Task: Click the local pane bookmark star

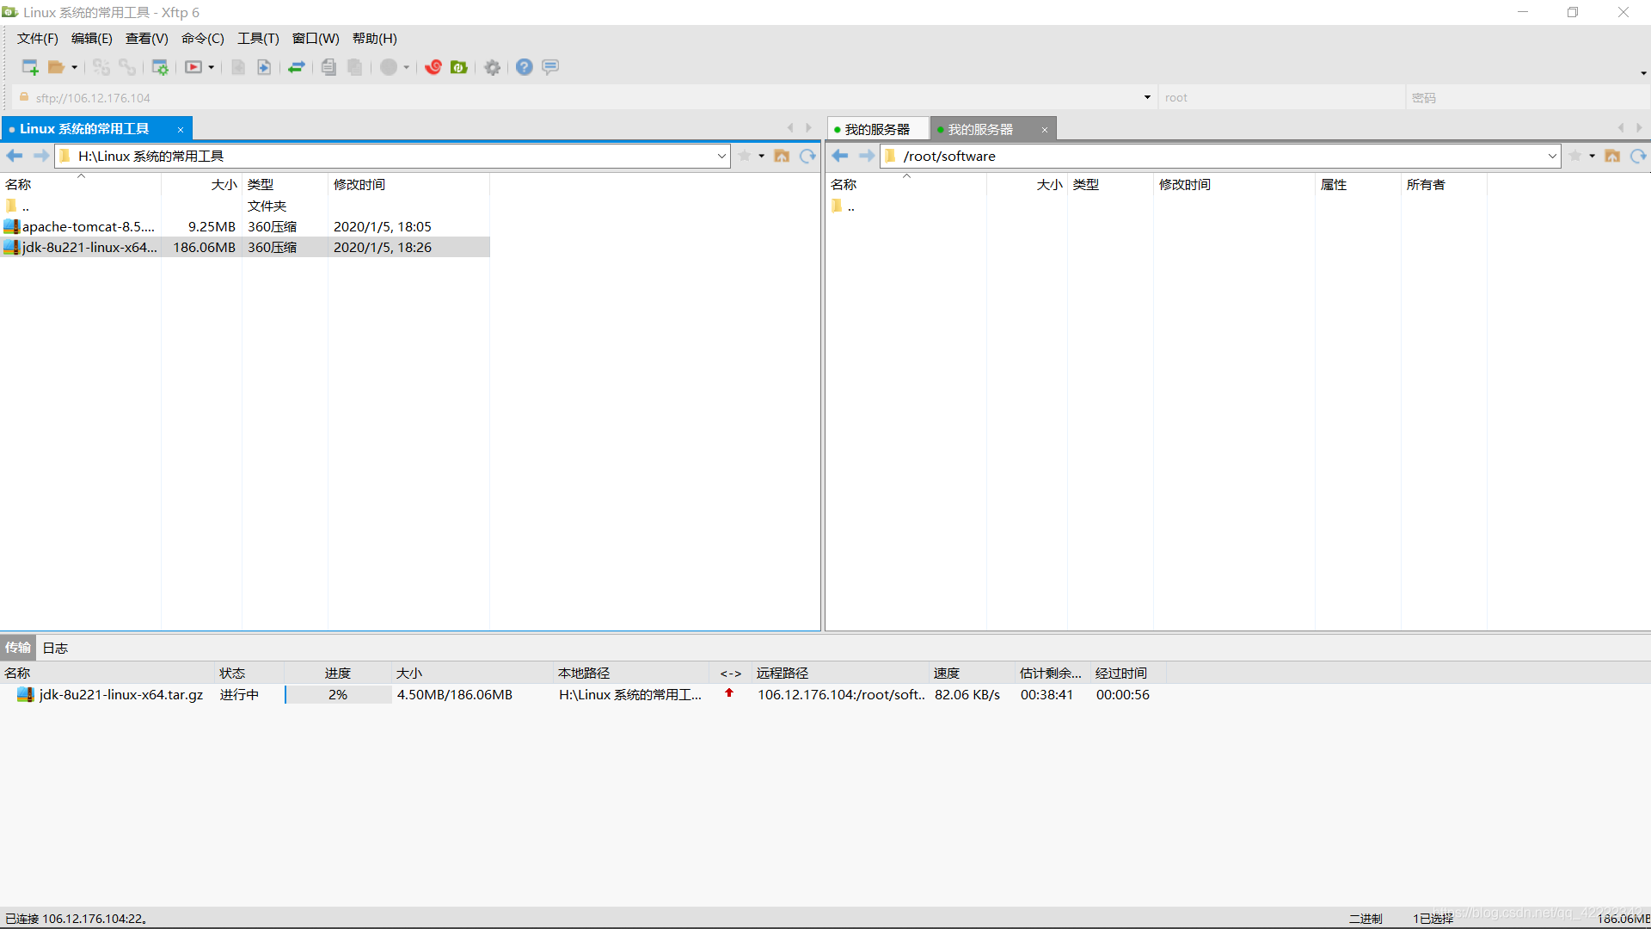Action: (x=745, y=156)
